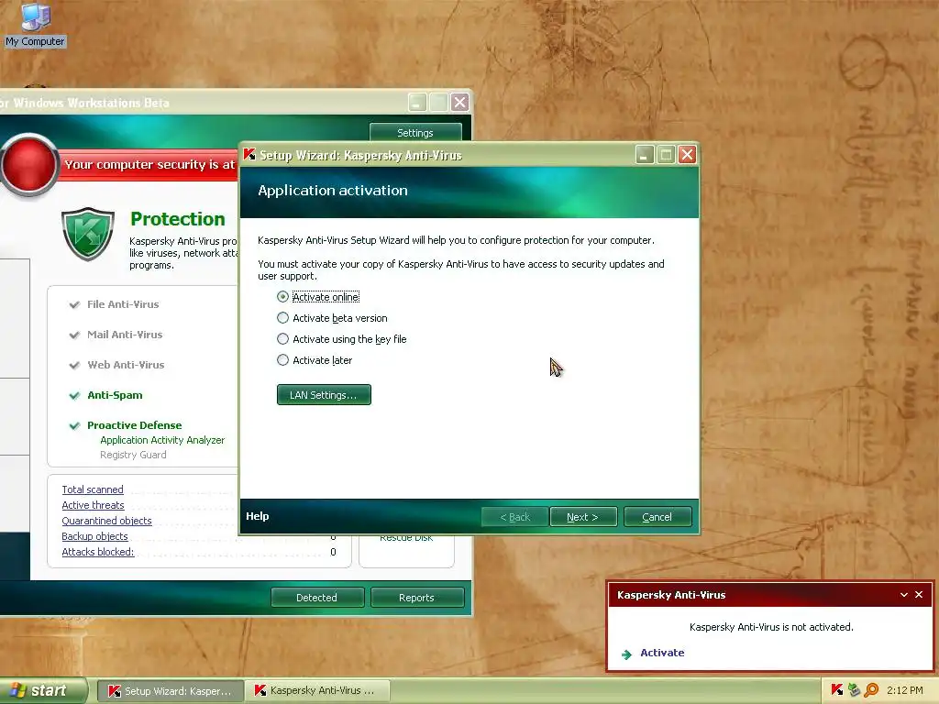Close the Kaspersky main window

(x=460, y=103)
